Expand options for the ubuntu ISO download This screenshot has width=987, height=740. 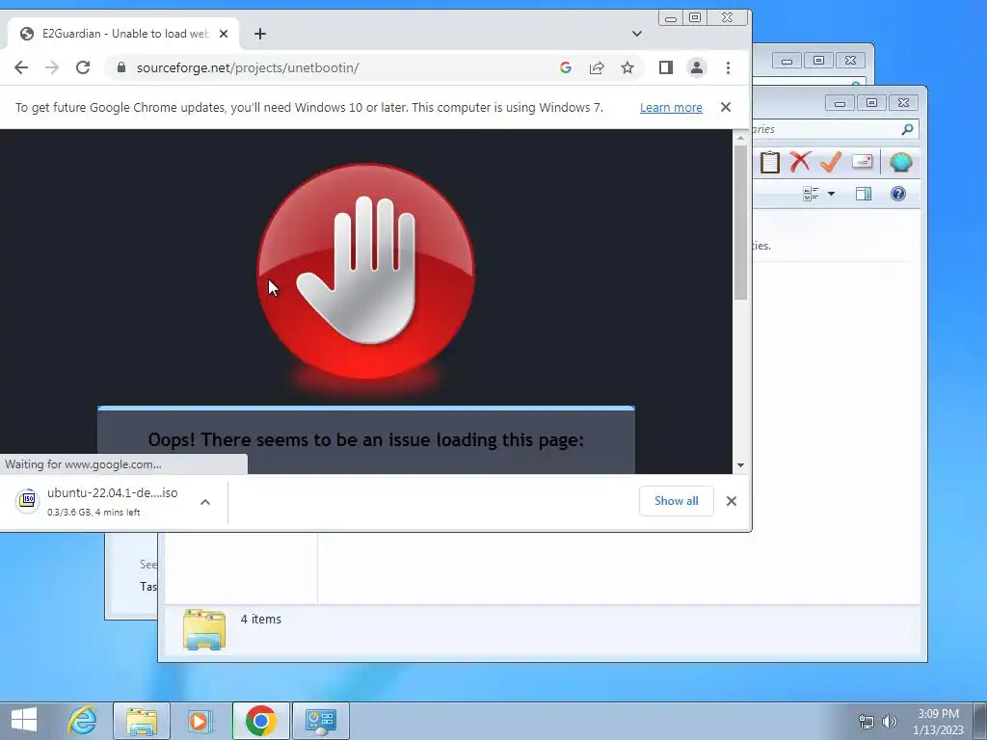[205, 501]
